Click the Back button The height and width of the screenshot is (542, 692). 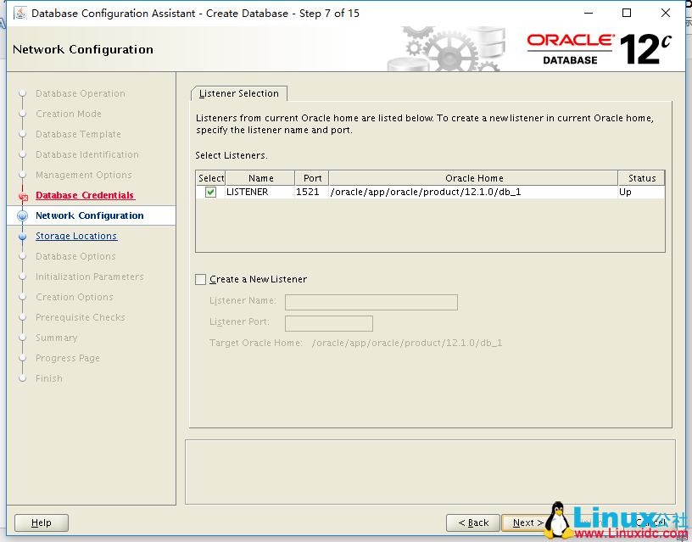(472, 522)
